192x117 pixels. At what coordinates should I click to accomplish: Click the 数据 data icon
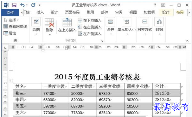click(159, 22)
